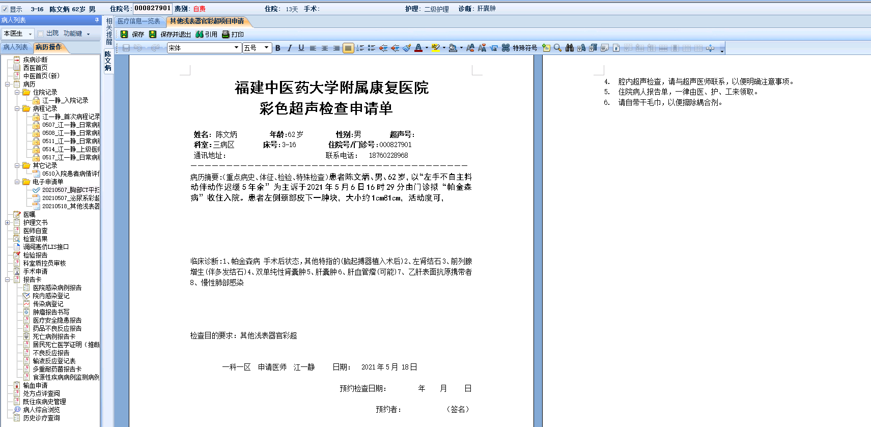Viewport: 871px width, 427px height.
Task: Open 疾病诊断 in the tree
Action: click(x=35, y=60)
